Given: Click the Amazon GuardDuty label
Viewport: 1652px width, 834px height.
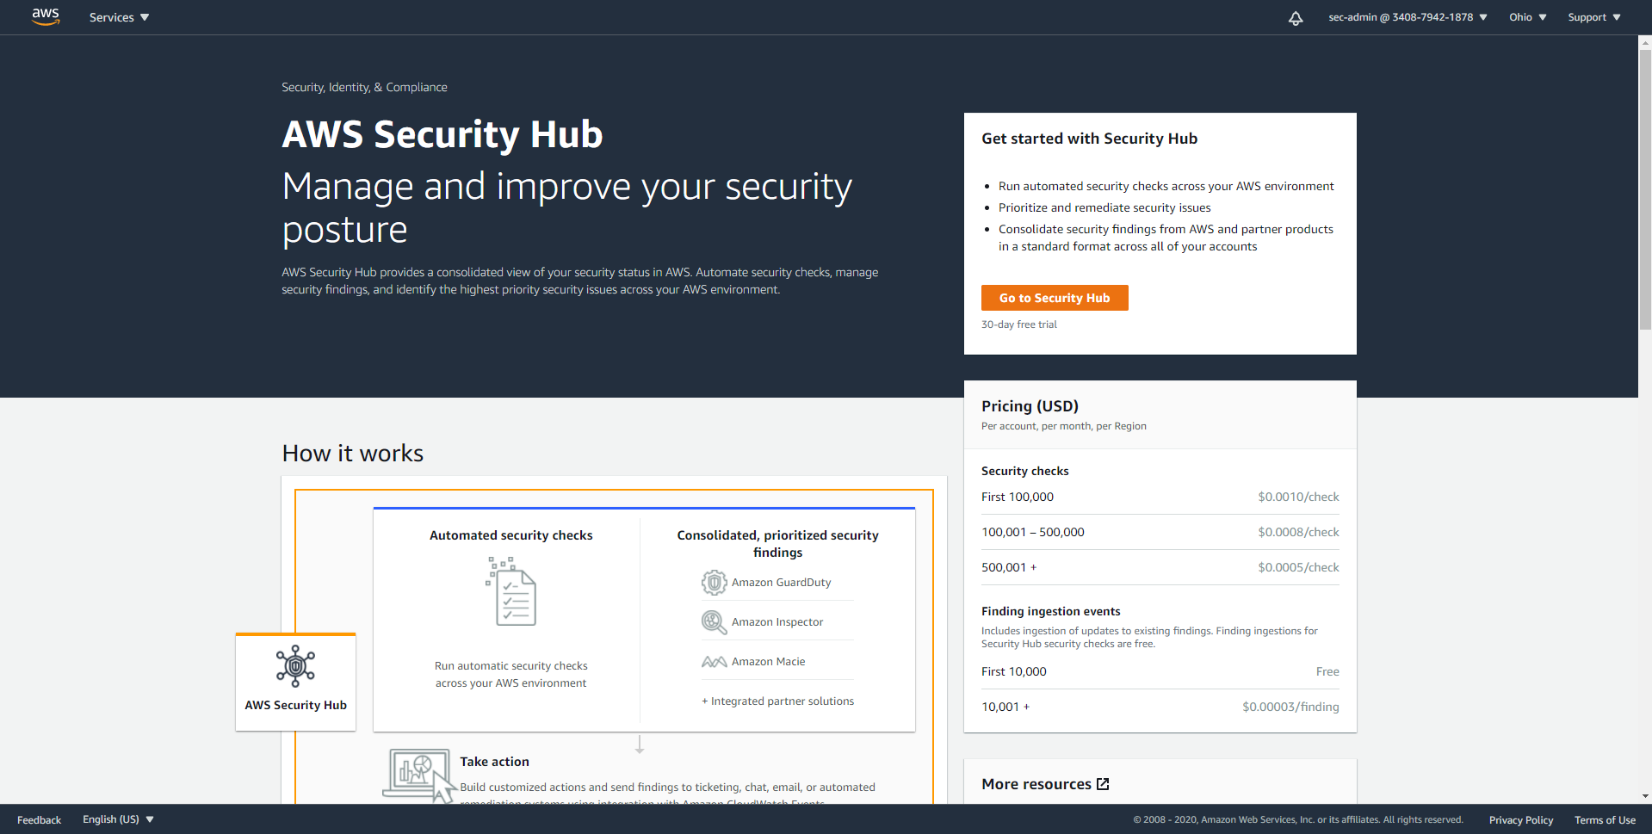Looking at the screenshot, I should [x=782, y=583].
